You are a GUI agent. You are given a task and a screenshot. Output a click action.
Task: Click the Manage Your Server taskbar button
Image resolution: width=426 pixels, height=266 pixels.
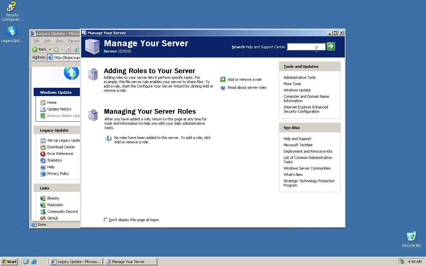(130, 262)
